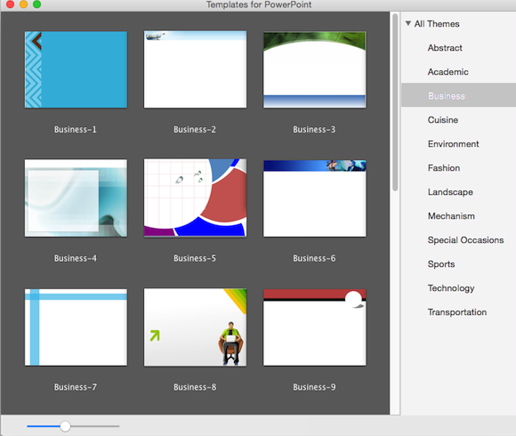Close the Templates for PowerPoint window
The width and height of the screenshot is (516, 436).
pyautogui.click(x=10, y=4)
